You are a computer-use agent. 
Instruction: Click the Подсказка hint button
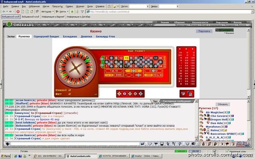(x=204, y=31)
